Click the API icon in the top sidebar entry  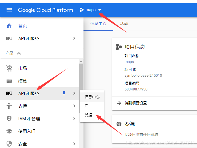tap(9, 38)
